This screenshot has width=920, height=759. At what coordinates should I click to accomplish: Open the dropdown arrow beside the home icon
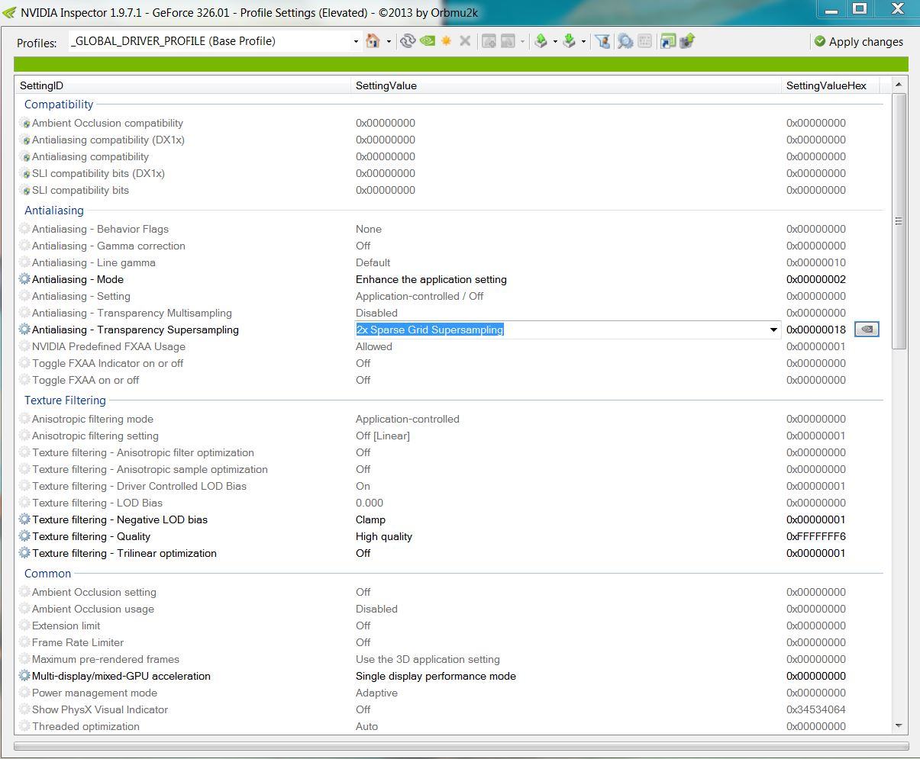coord(389,42)
